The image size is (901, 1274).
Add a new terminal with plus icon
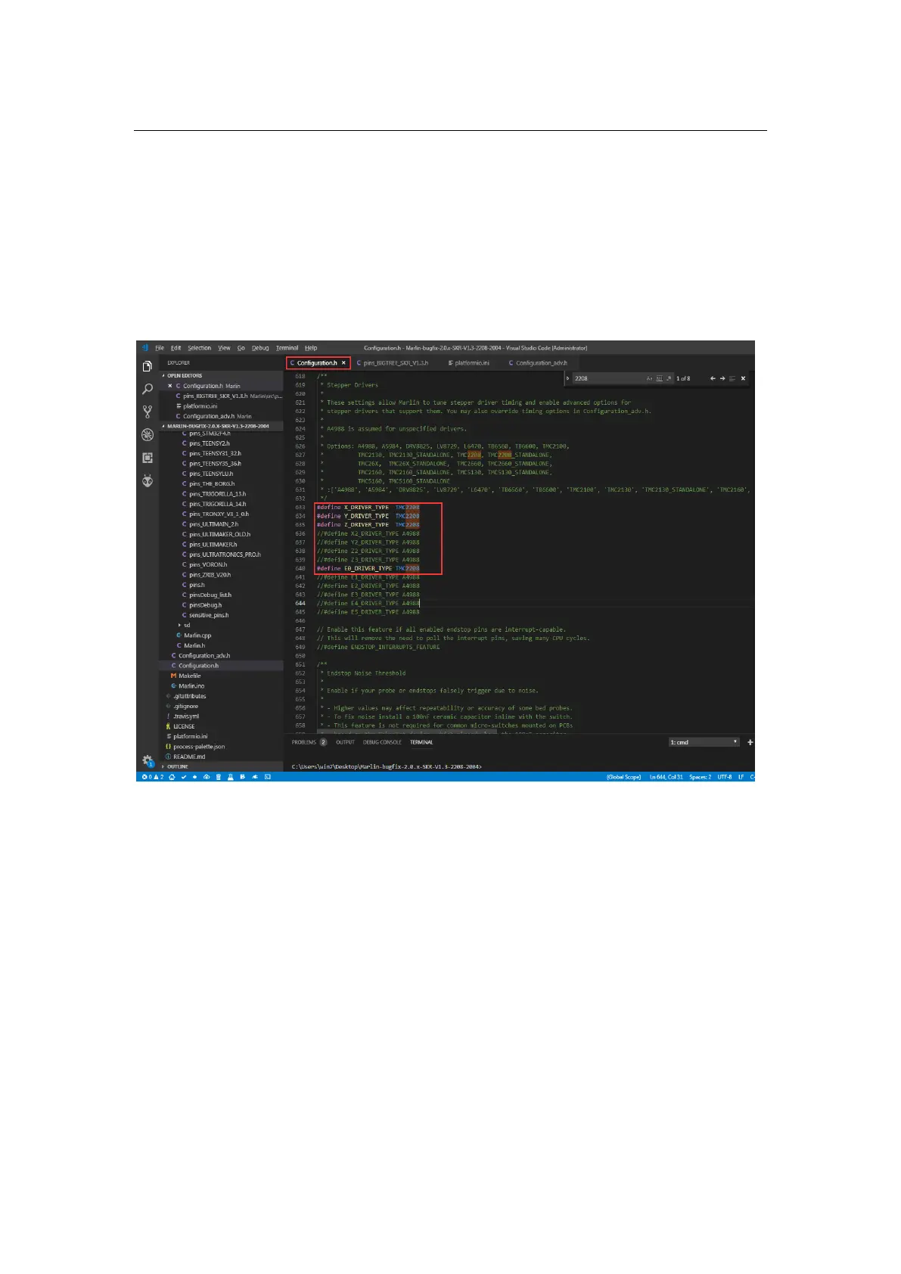coord(750,742)
